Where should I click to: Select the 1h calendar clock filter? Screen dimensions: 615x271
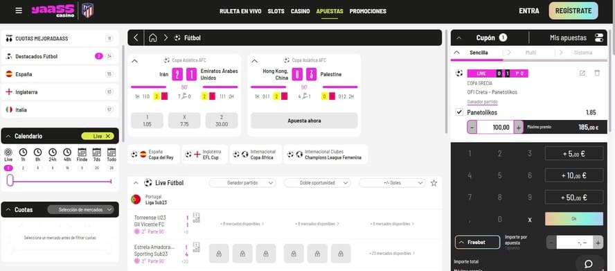tap(23, 152)
